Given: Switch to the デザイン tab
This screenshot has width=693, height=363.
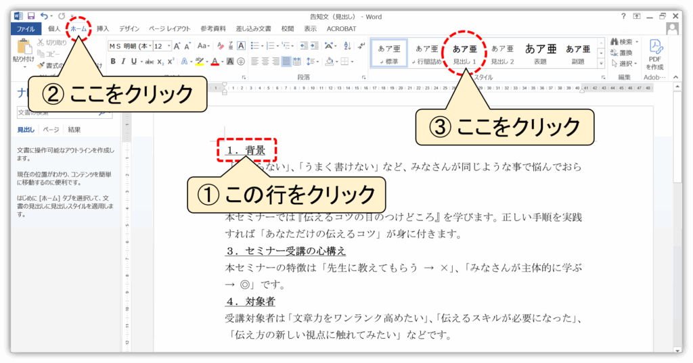Looking at the screenshot, I should point(129,28).
